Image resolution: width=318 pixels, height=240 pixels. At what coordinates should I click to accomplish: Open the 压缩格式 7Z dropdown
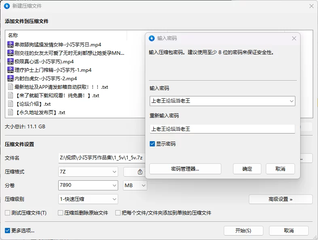point(88,172)
